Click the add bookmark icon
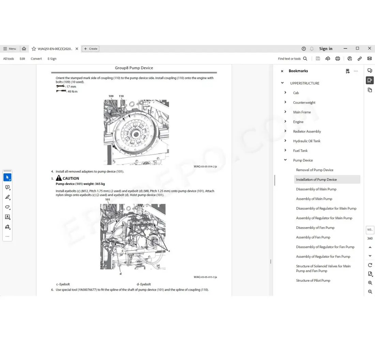Viewport: 375px width, 341px height. (x=347, y=71)
